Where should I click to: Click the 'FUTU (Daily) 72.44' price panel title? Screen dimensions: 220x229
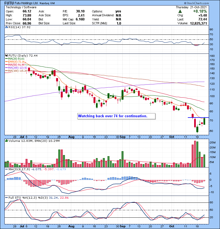pos(23,56)
